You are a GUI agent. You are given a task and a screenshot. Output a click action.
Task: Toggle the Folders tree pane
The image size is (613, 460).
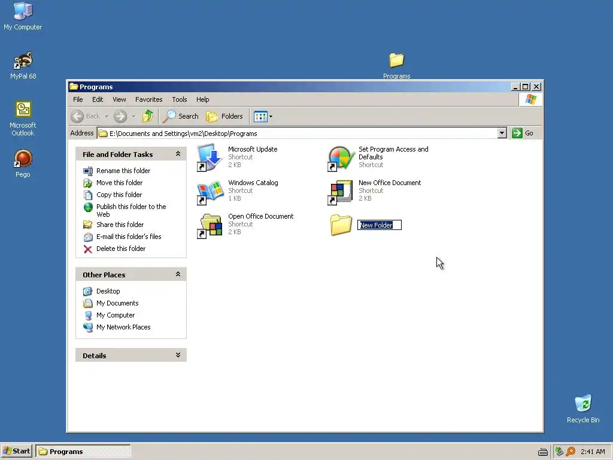224,116
